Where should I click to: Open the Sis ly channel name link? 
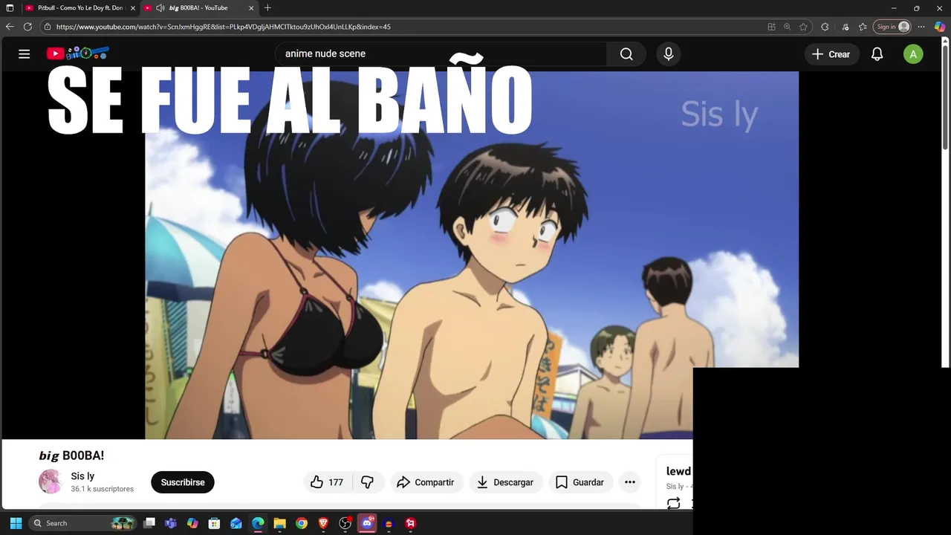coord(82,476)
